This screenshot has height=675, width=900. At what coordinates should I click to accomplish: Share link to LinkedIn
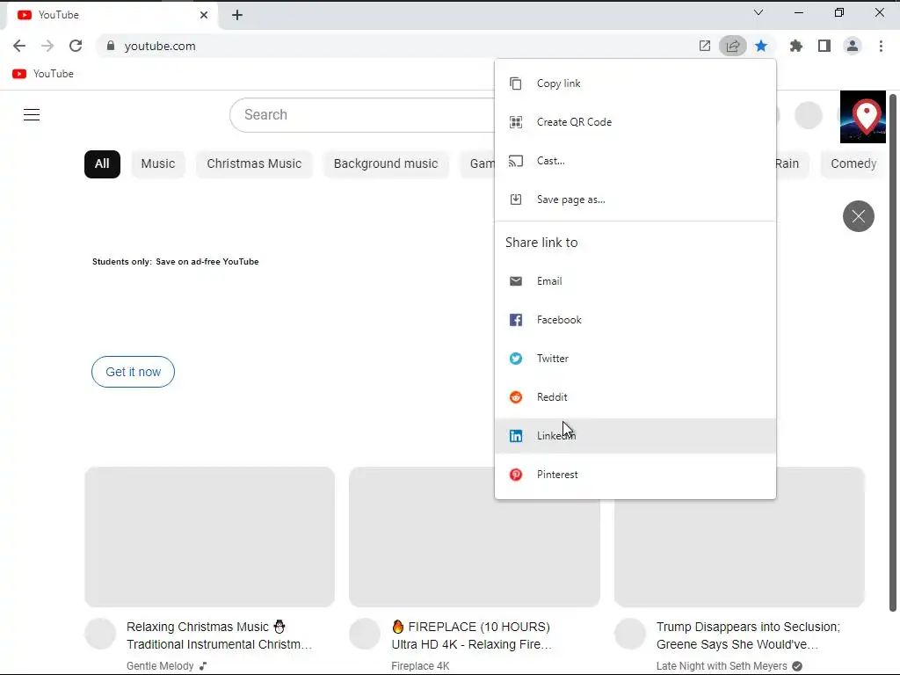click(x=635, y=436)
